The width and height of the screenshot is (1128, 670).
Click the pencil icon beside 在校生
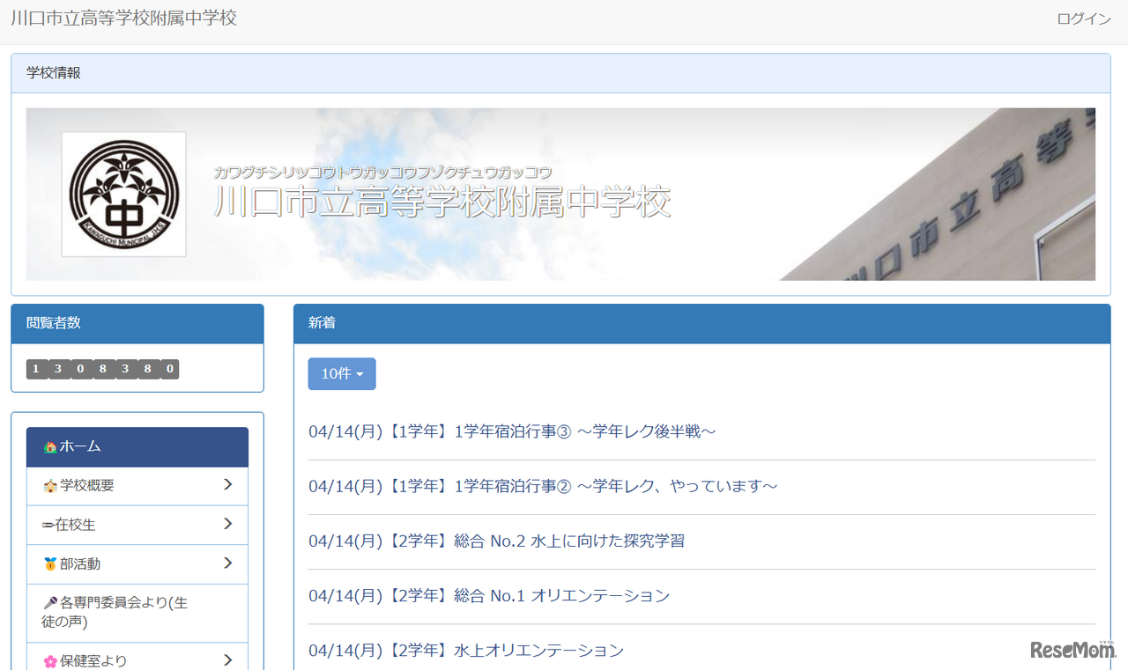48,526
